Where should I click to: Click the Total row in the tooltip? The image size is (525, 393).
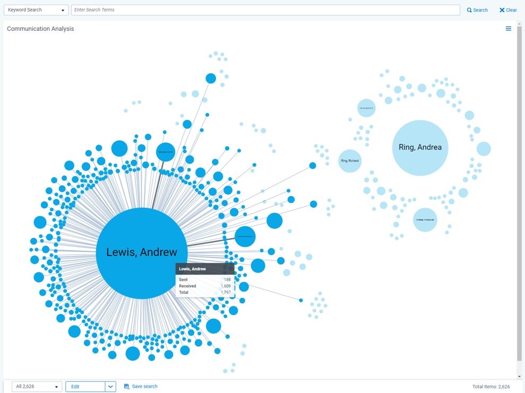(x=205, y=293)
